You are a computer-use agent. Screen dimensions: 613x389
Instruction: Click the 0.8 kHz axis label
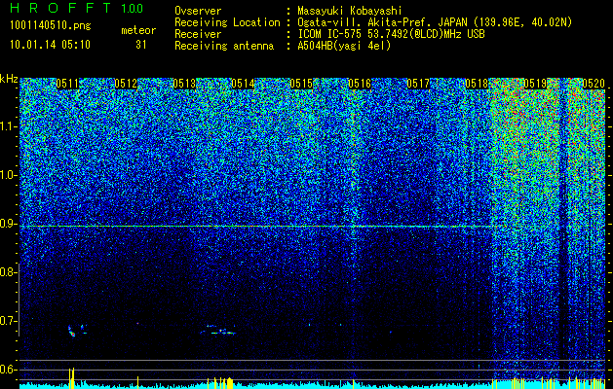8,272
